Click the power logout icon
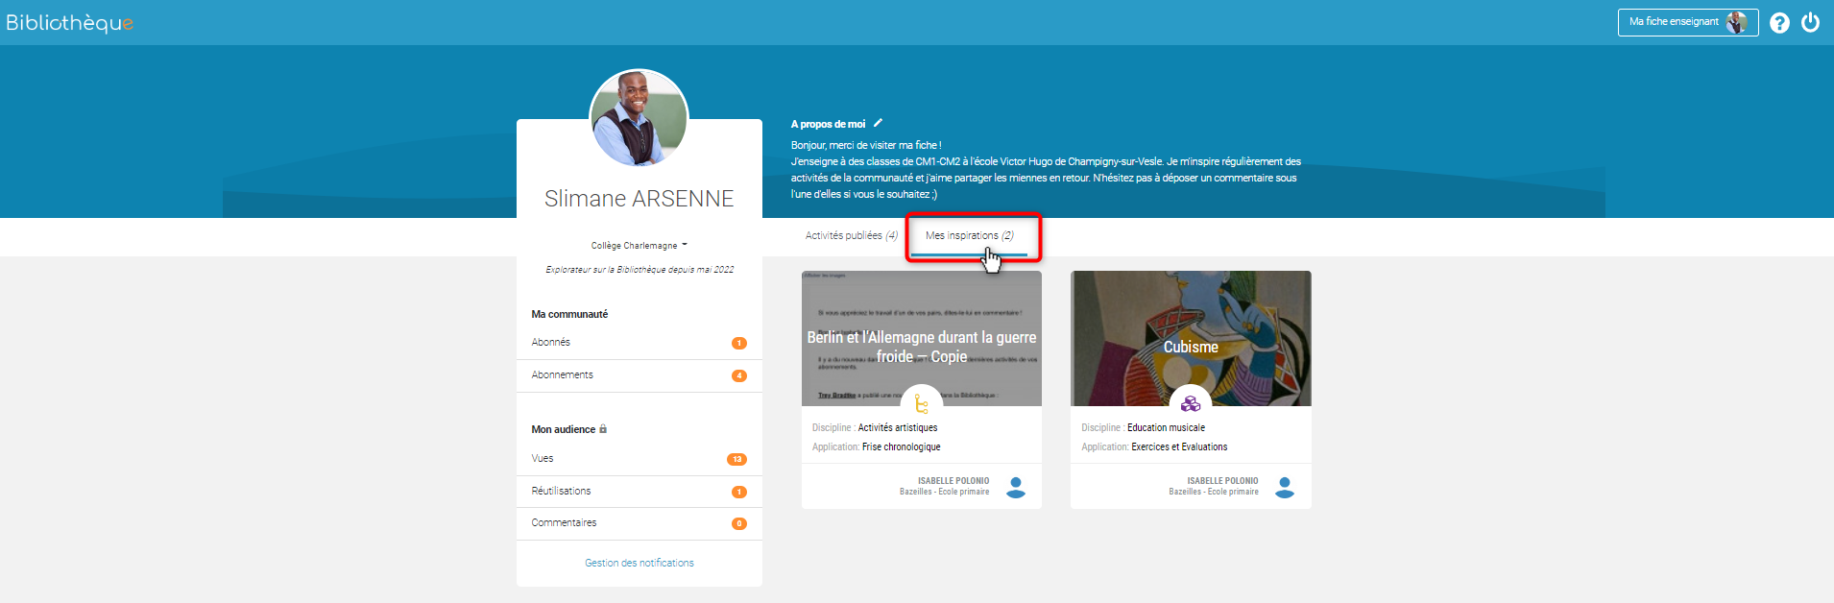The width and height of the screenshot is (1834, 603). click(1810, 22)
